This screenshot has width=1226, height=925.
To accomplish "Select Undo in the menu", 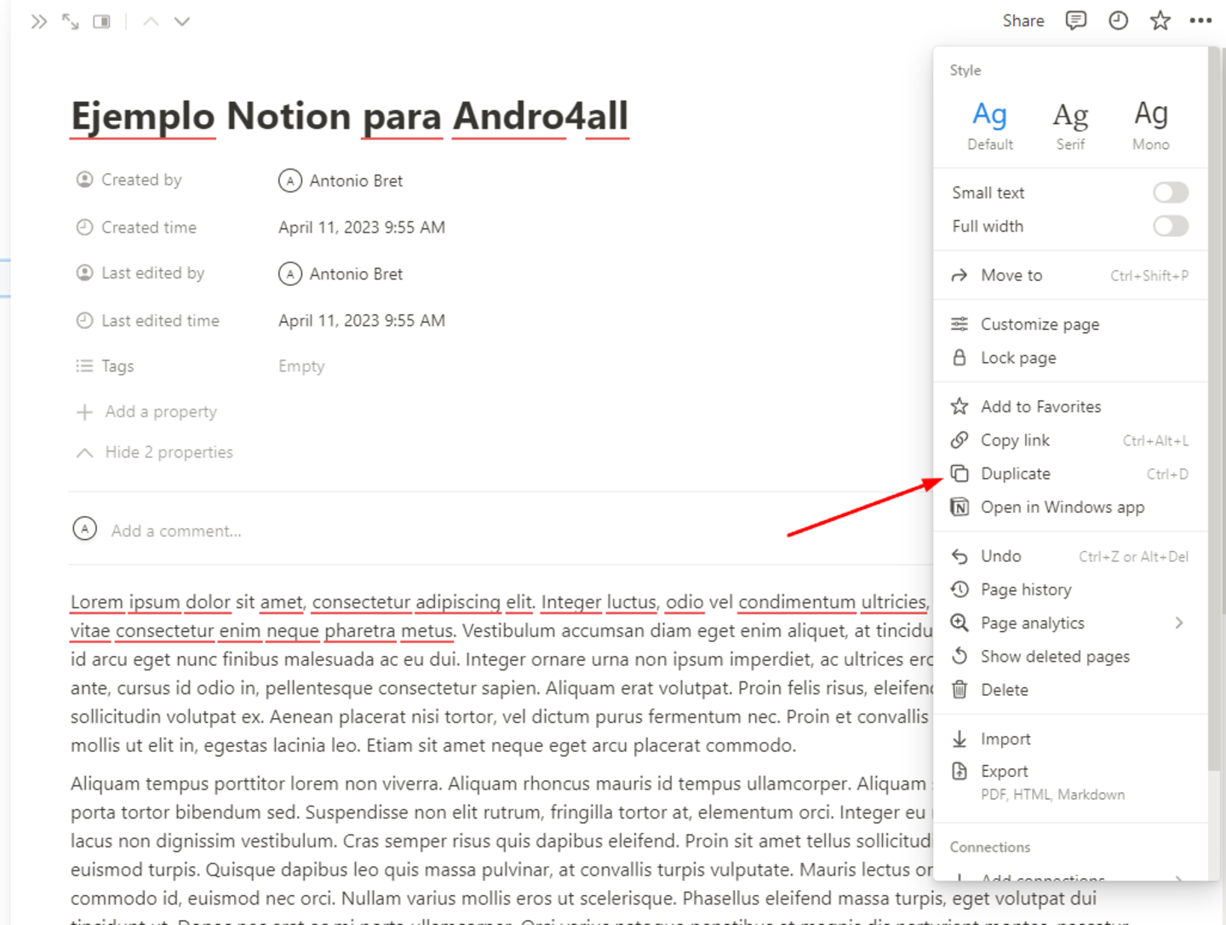I will pos(1070,556).
